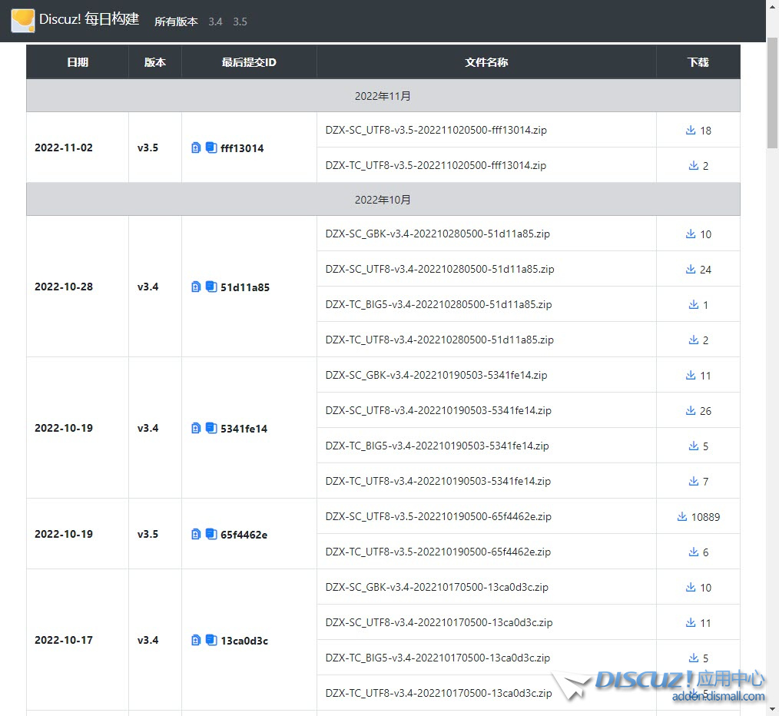
Task: Download DZX-SC_UTF8-v3.5-202211020500-fff13014.zip via its download icon
Action: pyautogui.click(x=690, y=130)
